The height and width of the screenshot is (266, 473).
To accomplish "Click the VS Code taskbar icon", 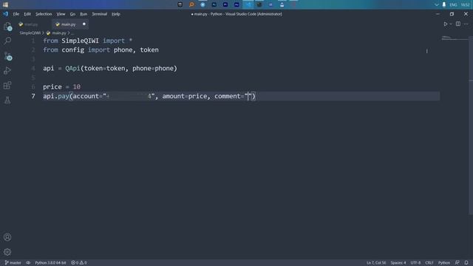I will point(248,4).
